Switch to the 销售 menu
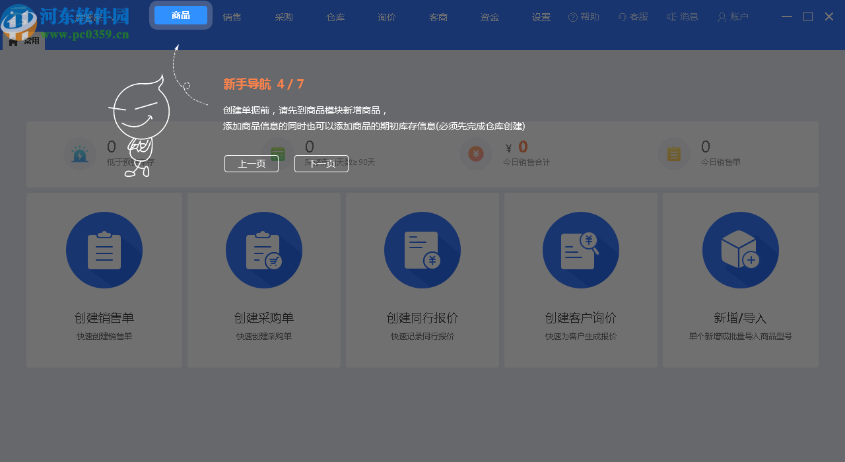The height and width of the screenshot is (462, 845). tap(232, 16)
